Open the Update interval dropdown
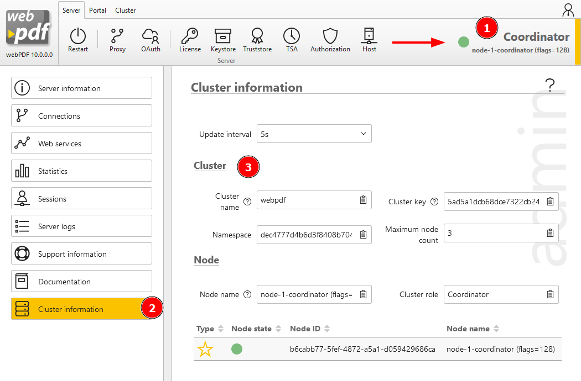The image size is (581, 381). click(314, 134)
